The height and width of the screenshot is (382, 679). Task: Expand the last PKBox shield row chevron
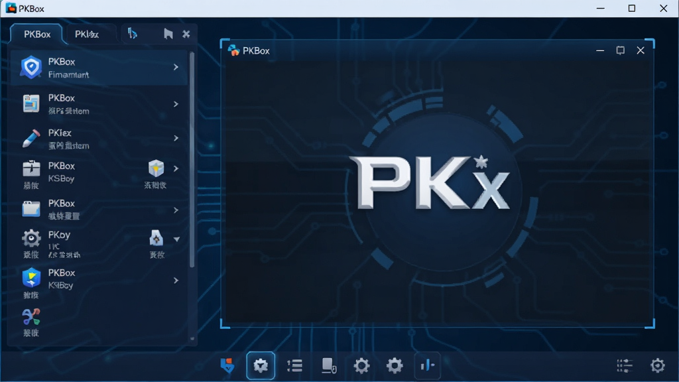[x=176, y=281]
